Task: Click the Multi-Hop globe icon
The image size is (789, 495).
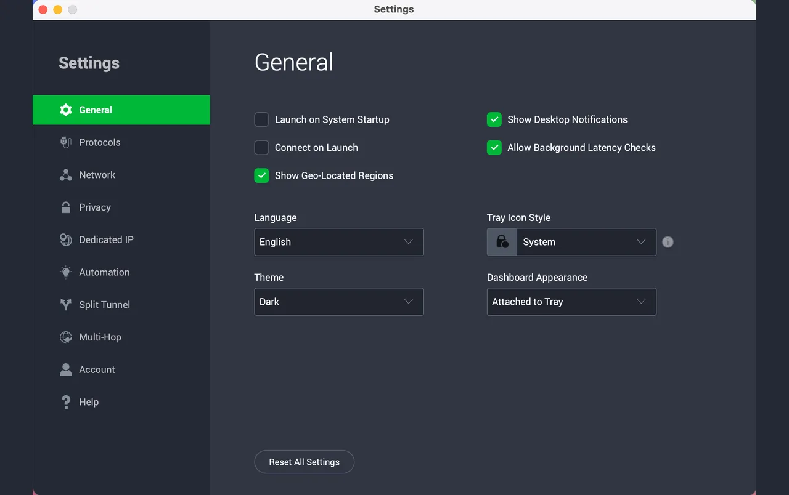Action: click(x=66, y=337)
